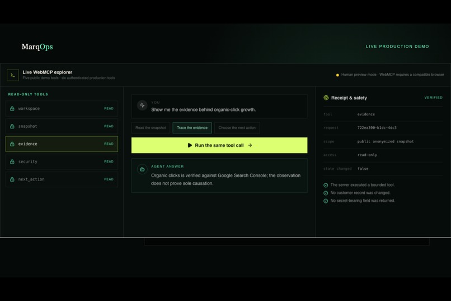Screen dimensions: 451x301
Task: Click the state changed value false
Action: [x=363, y=169]
